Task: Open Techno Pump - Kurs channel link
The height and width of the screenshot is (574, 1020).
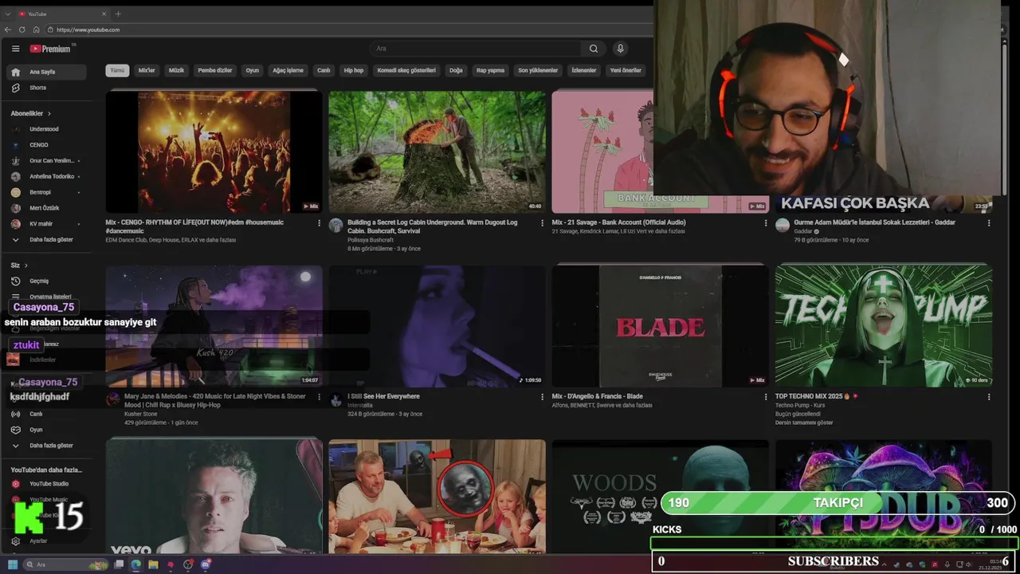Action: [799, 405]
